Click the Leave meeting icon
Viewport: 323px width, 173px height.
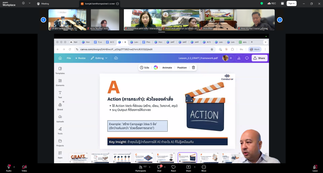[315, 167]
